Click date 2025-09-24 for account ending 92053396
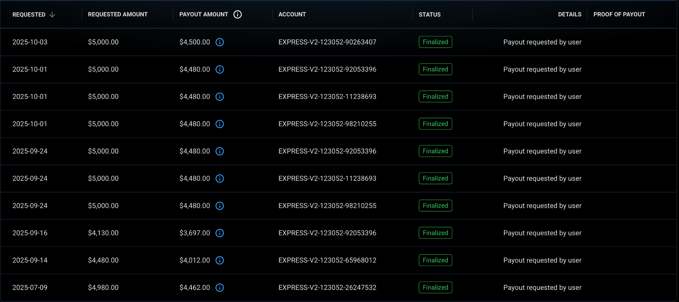Image resolution: width=679 pixels, height=302 pixels. pyautogui.click(x=30, y=151)
